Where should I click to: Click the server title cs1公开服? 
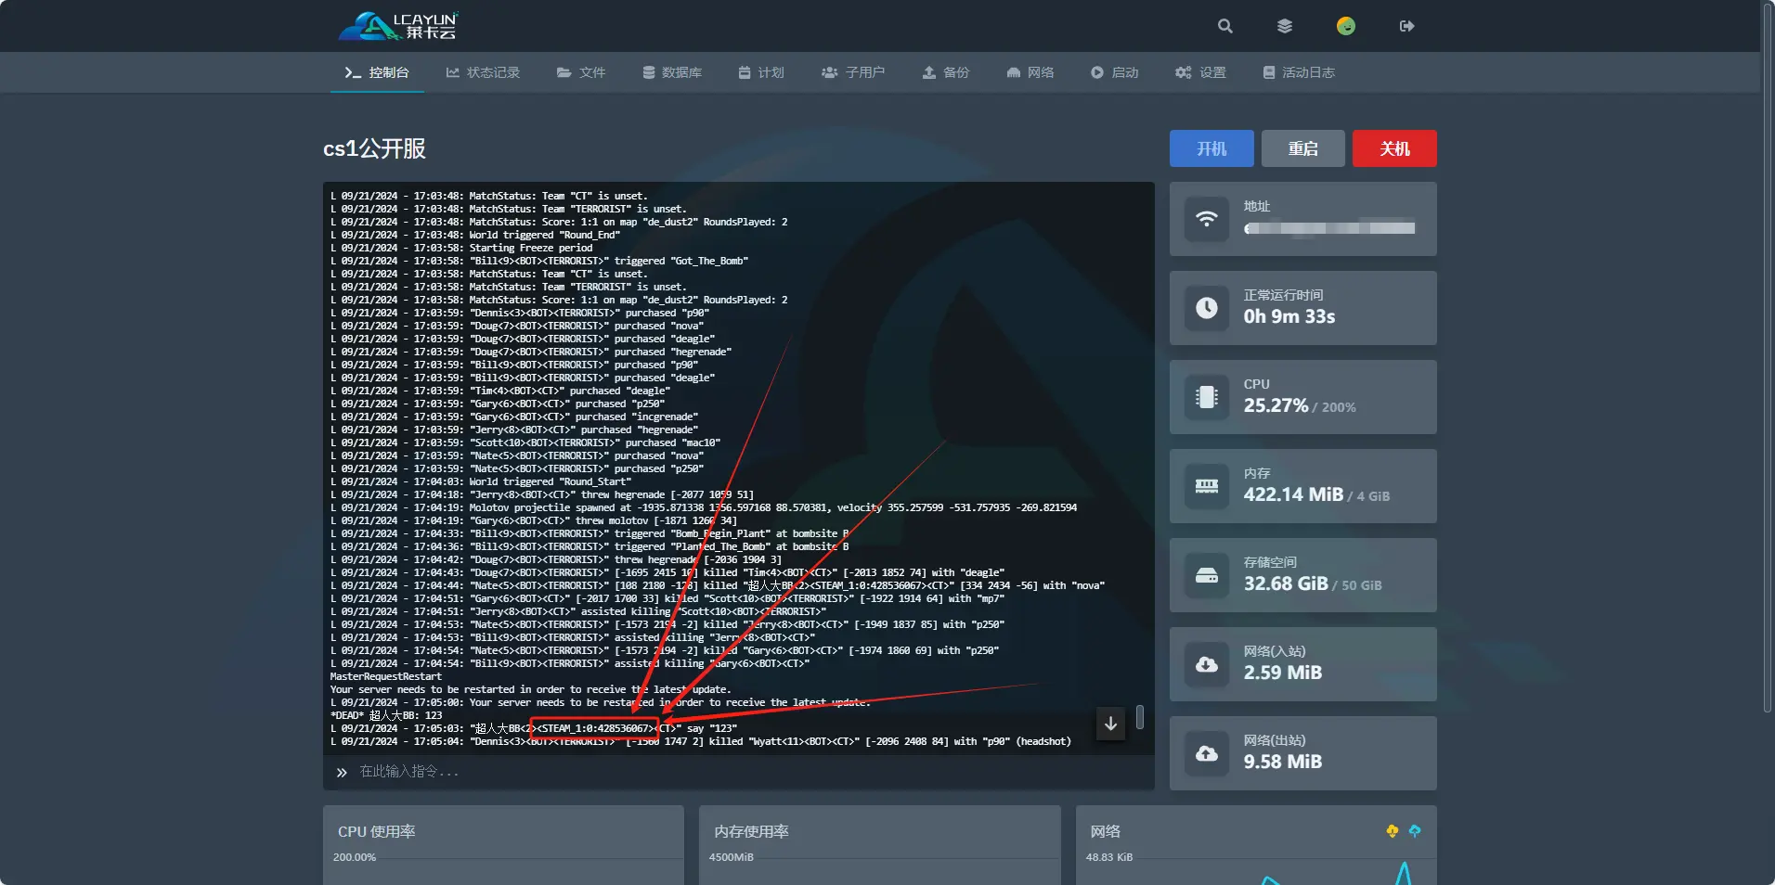374,148
